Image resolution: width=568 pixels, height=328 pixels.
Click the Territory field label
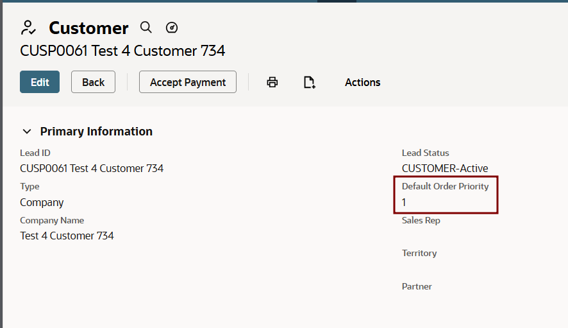tap(419, 253)
